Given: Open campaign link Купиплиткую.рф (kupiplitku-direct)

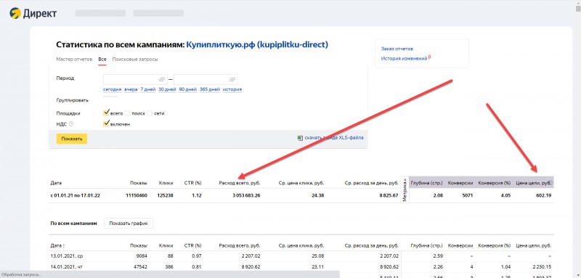Looking at the screenshot, I should coord(257,45).
